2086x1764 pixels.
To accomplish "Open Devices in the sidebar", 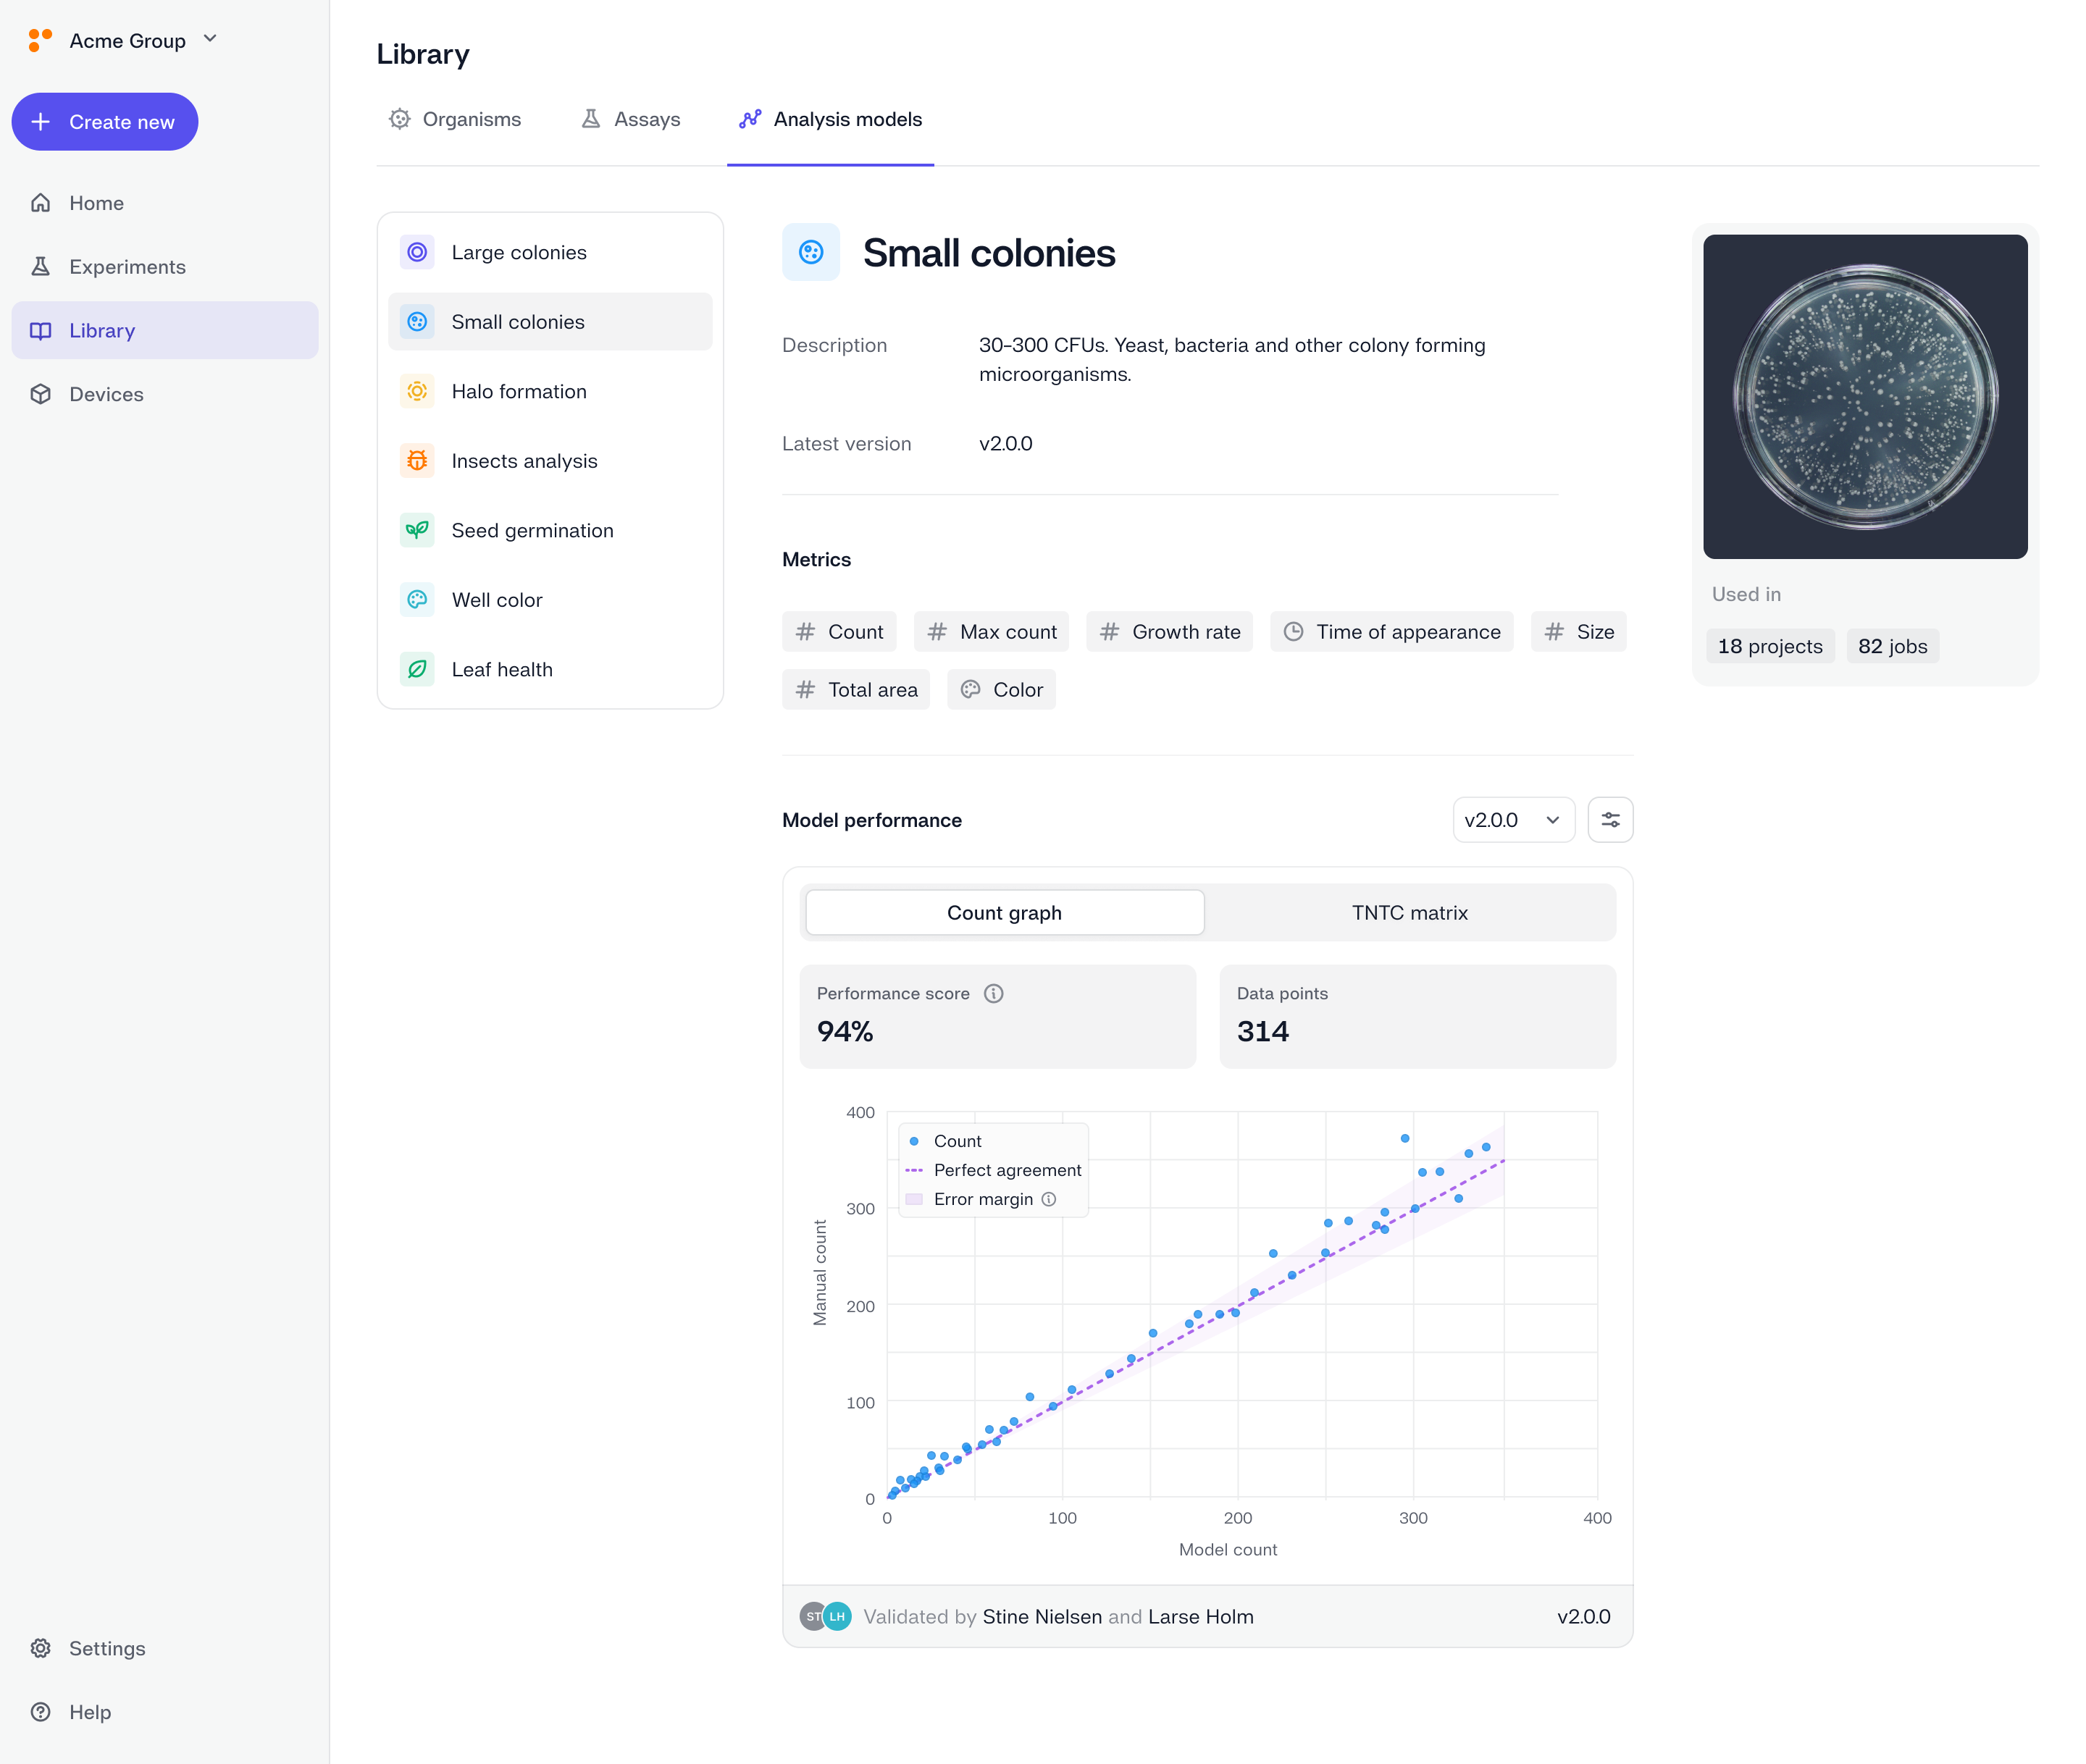I will tap(165, 394).
